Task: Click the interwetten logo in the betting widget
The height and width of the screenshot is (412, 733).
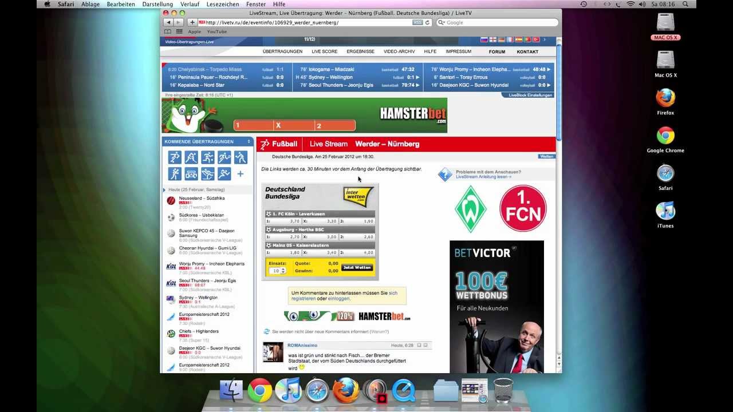Action: [x=358, y=196]
